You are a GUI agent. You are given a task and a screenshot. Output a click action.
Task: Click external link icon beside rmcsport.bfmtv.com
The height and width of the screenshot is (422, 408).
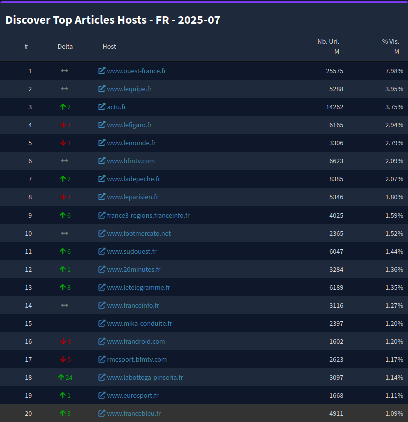click(101, 359)
